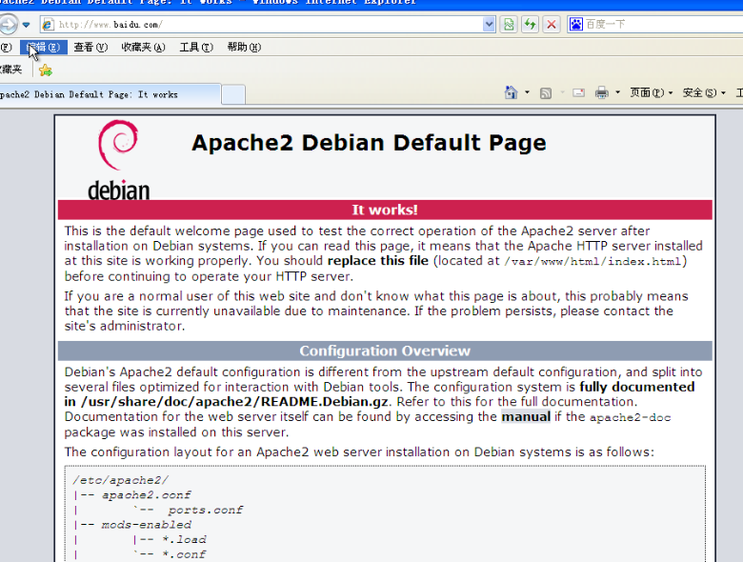Image resolution: width=743 pixels, height=562 pixels.
Task: Click the Internet Explorer page icon in address bar
Action: 48,24
